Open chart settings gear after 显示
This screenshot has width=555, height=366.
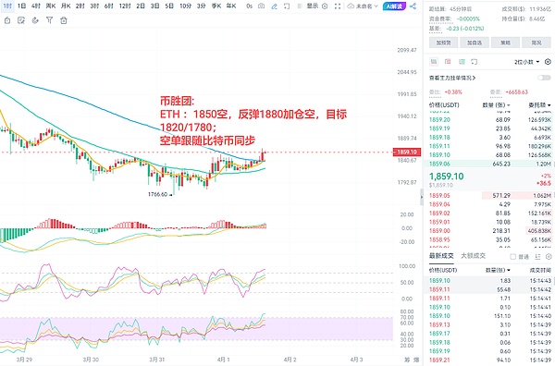pyautogui.click(x=325, y=6)
